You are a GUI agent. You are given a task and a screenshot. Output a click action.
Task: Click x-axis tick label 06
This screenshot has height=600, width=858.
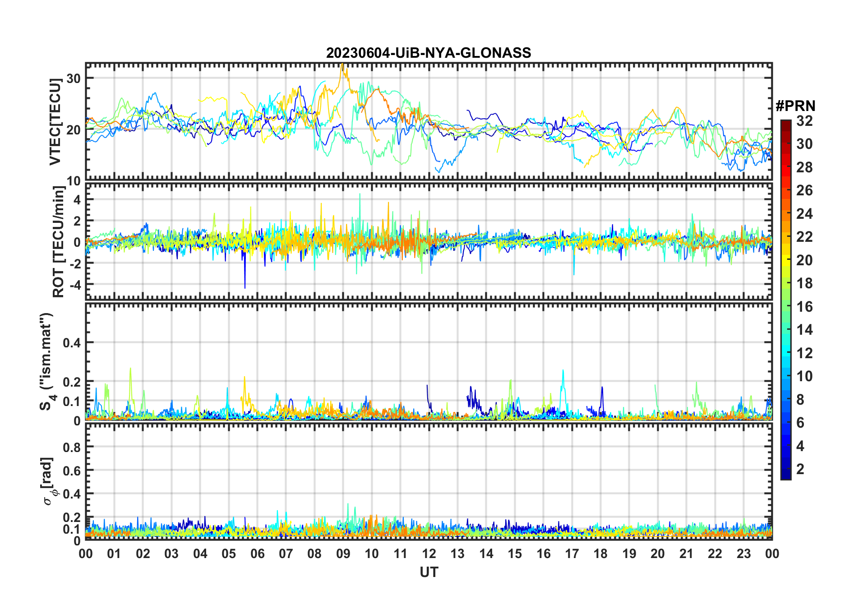257,554
